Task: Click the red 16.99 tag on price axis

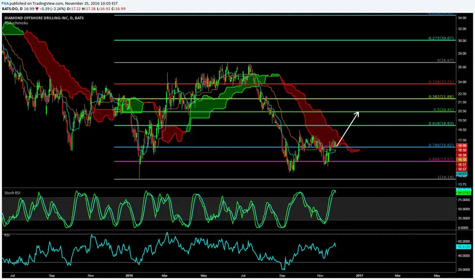Action: 462,146
